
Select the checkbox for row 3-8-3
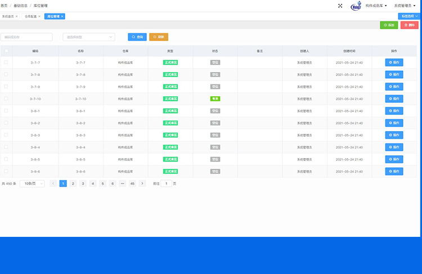click(x=6, y=135)
